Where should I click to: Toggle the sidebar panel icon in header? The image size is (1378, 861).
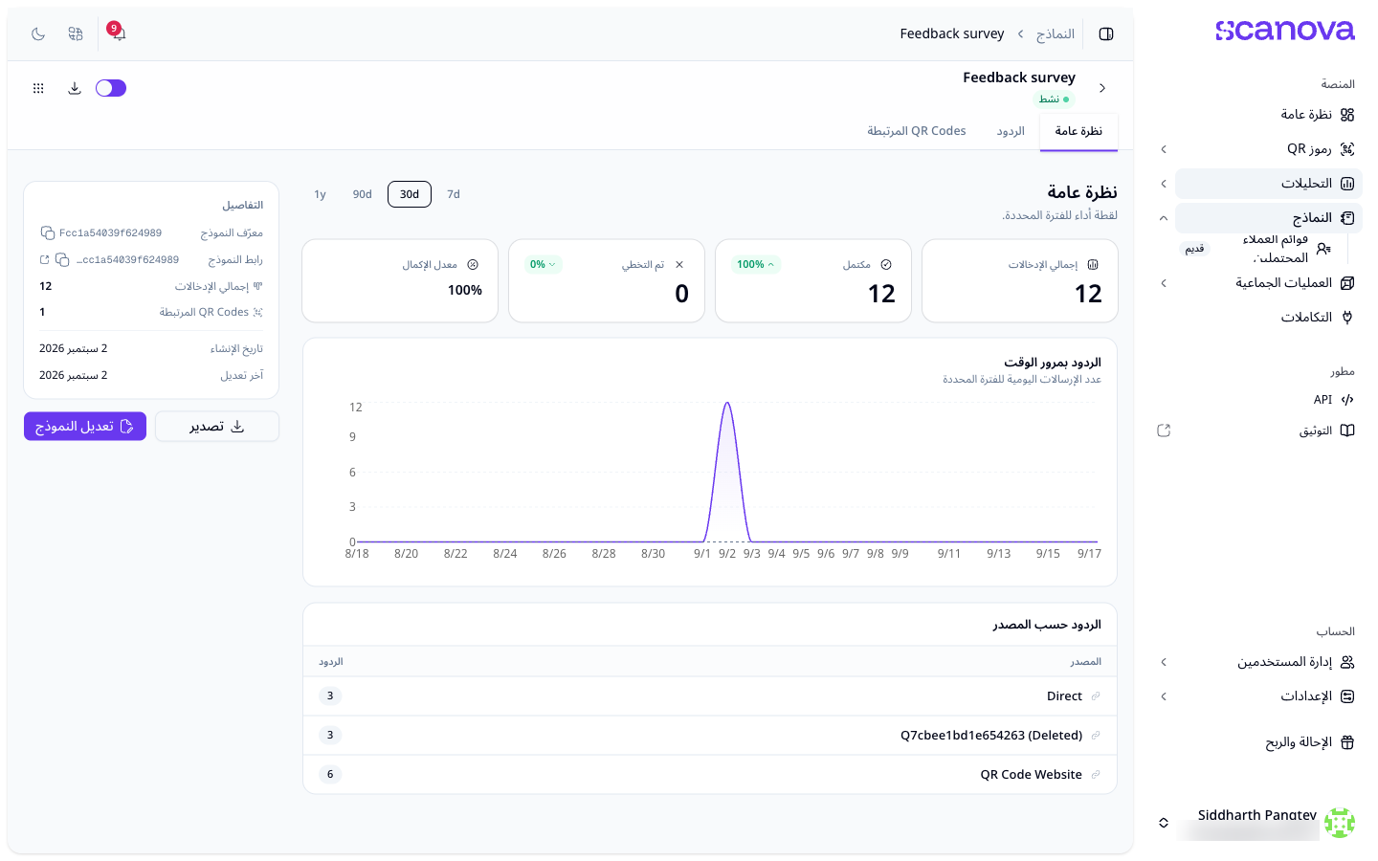1106,33
